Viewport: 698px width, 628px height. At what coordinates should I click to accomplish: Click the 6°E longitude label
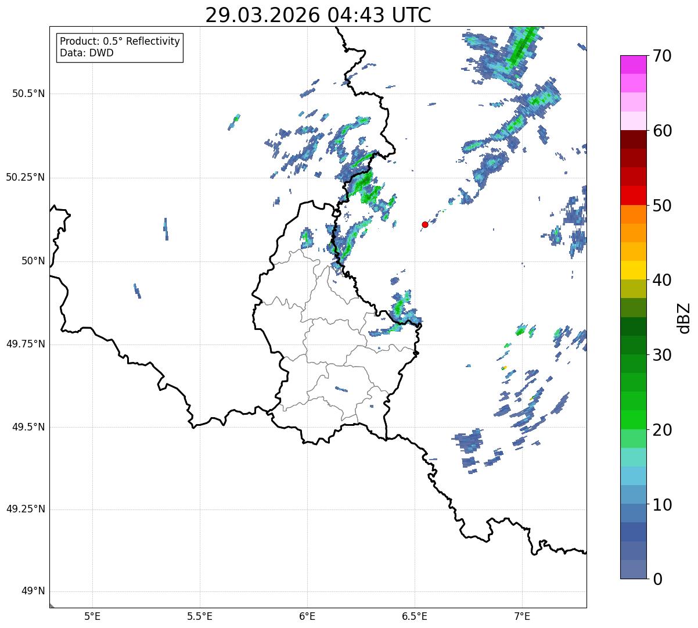pos(307,616)
